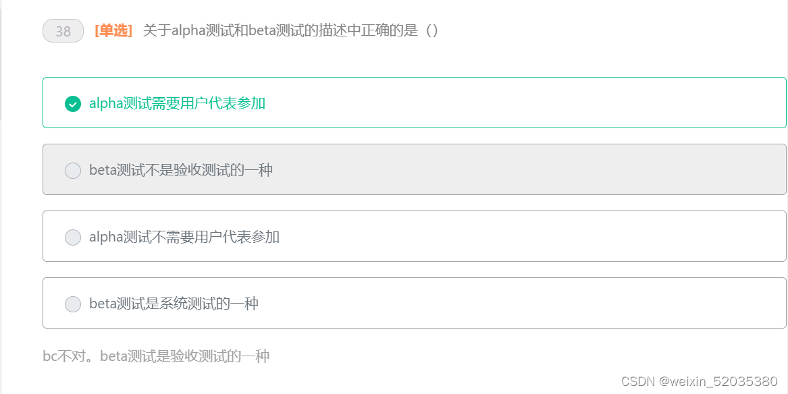
Task: Select radio button for alpha测试不需要用户代表参加
Action: click(73, 237)
